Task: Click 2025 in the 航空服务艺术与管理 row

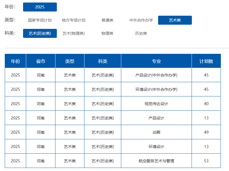Action: [15, 161]
